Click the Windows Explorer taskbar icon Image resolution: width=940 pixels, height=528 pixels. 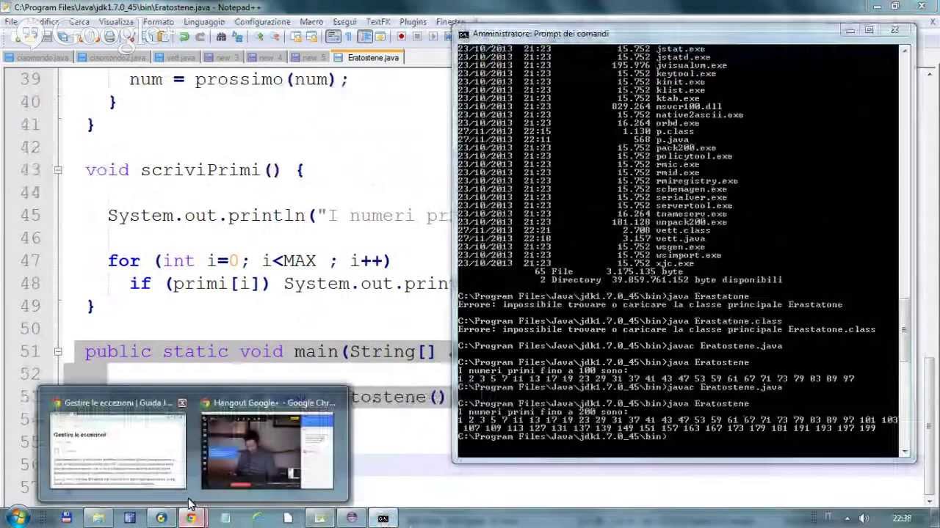pyautogui.click(x=98, y=518)
